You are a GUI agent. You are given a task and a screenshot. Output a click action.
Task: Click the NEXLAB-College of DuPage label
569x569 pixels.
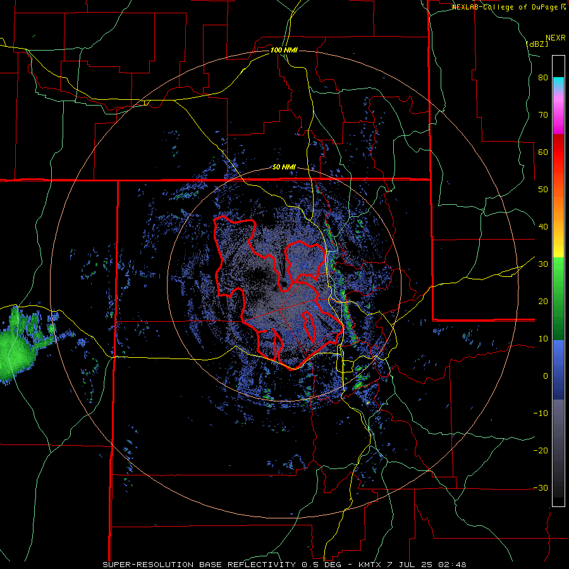pyautogui.click(x=506, y=7)
